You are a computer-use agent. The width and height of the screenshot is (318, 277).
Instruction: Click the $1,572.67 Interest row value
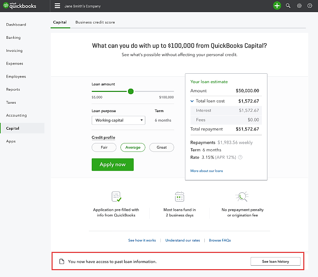249,110
